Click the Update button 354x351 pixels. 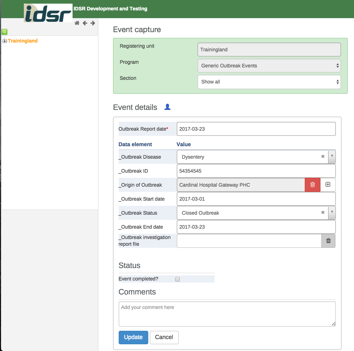pyautogui.click(x=133, y=337)
